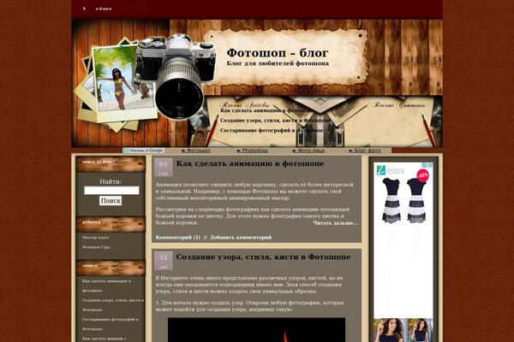Click the 'Блог для любителей фотошопа' tagline

point(278,63)
